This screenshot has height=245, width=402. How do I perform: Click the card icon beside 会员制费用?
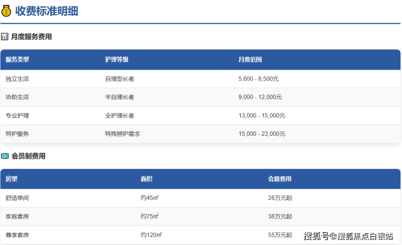pos(4,156)
